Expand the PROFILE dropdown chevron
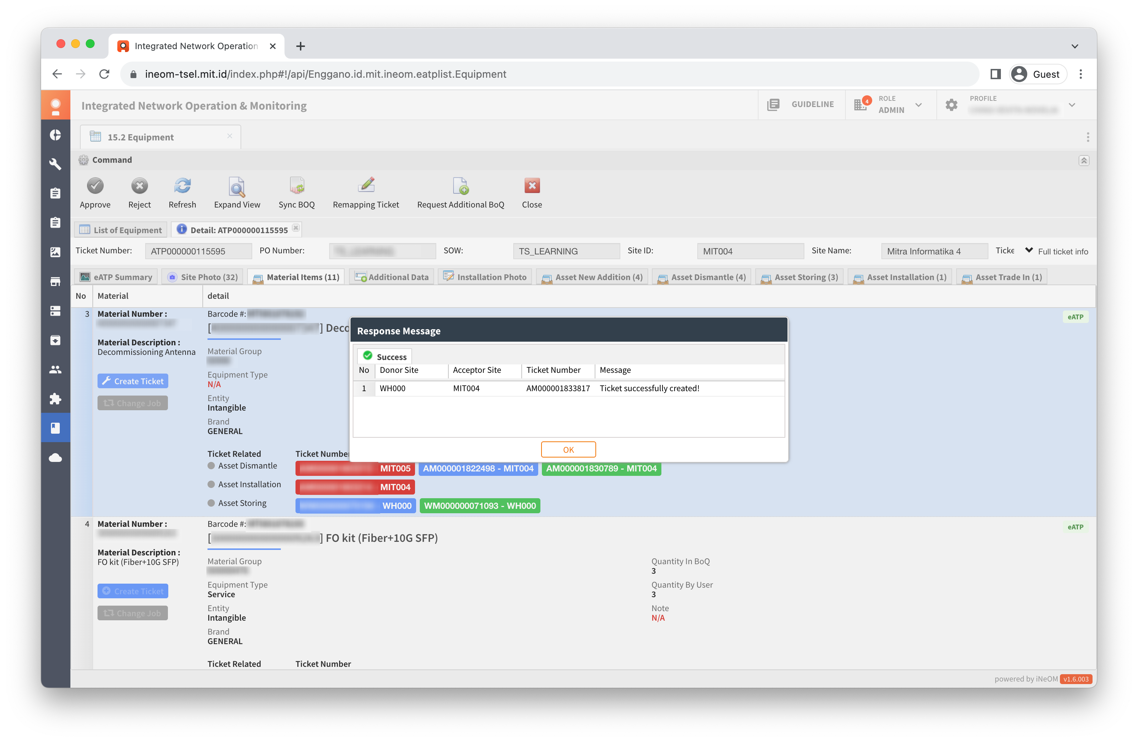This screenshot has height=742, width=1138. pyautogui.click(x=1072, y=105)
